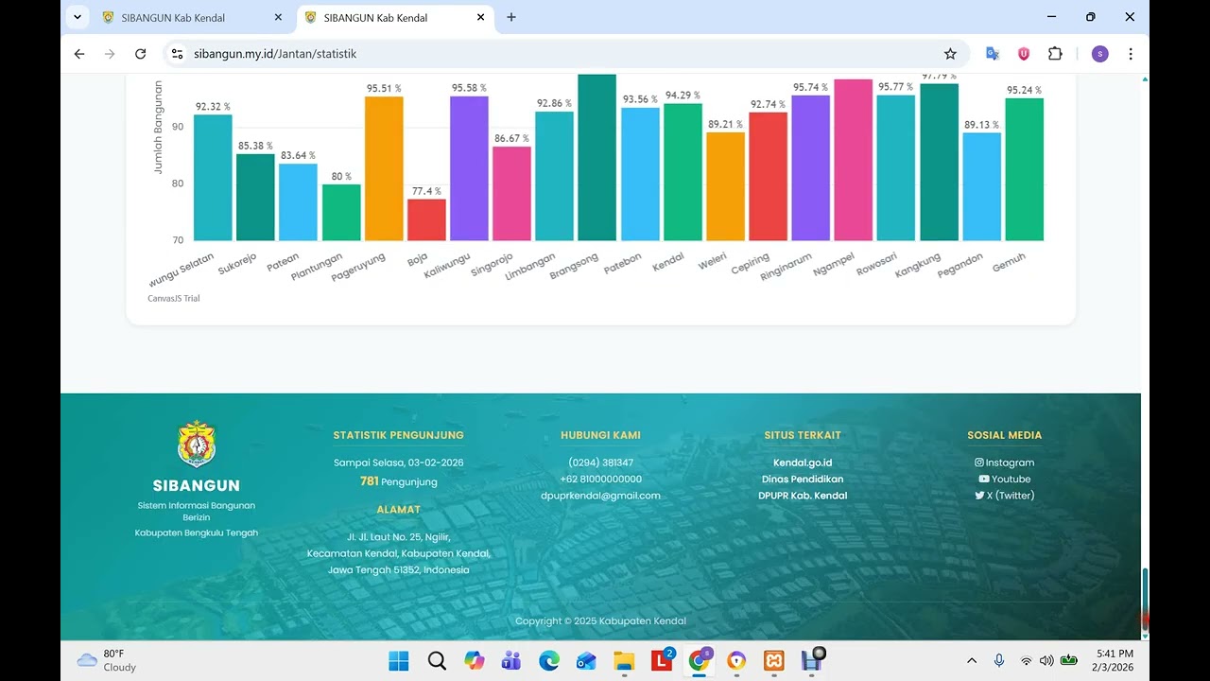Select the purple Kaliwungu 95.58% bar

(469, 168)
